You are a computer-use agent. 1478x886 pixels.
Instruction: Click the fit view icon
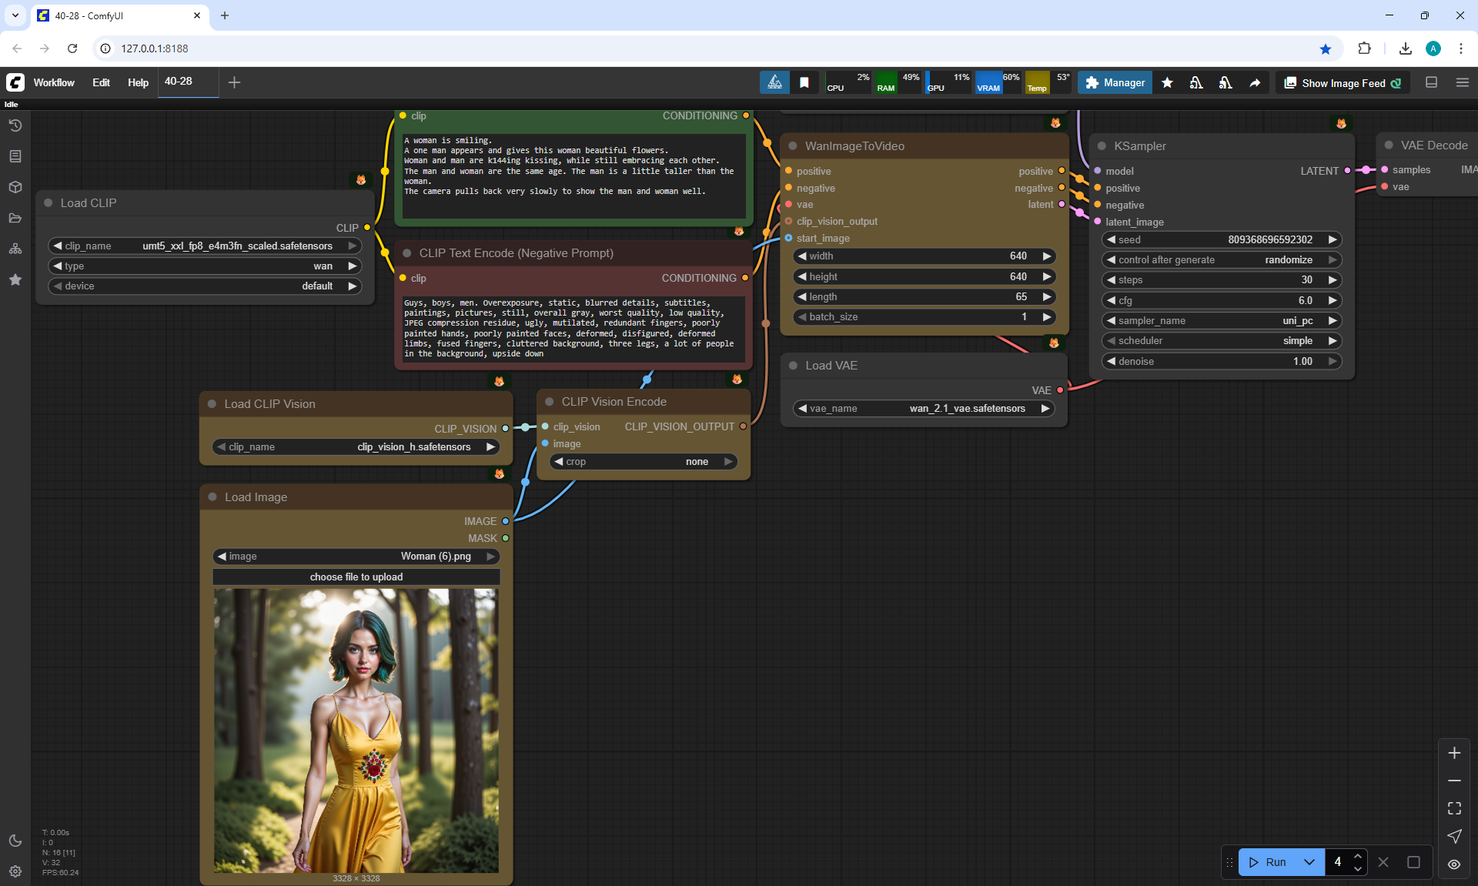(1454, 808)
